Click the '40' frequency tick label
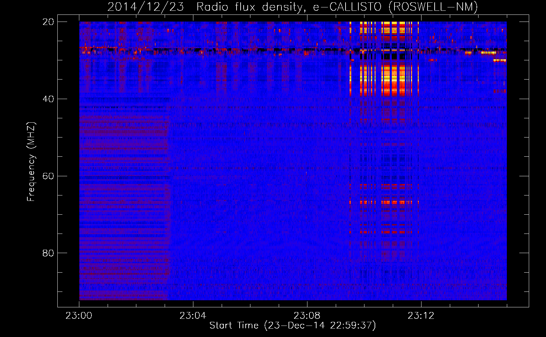 48,99
